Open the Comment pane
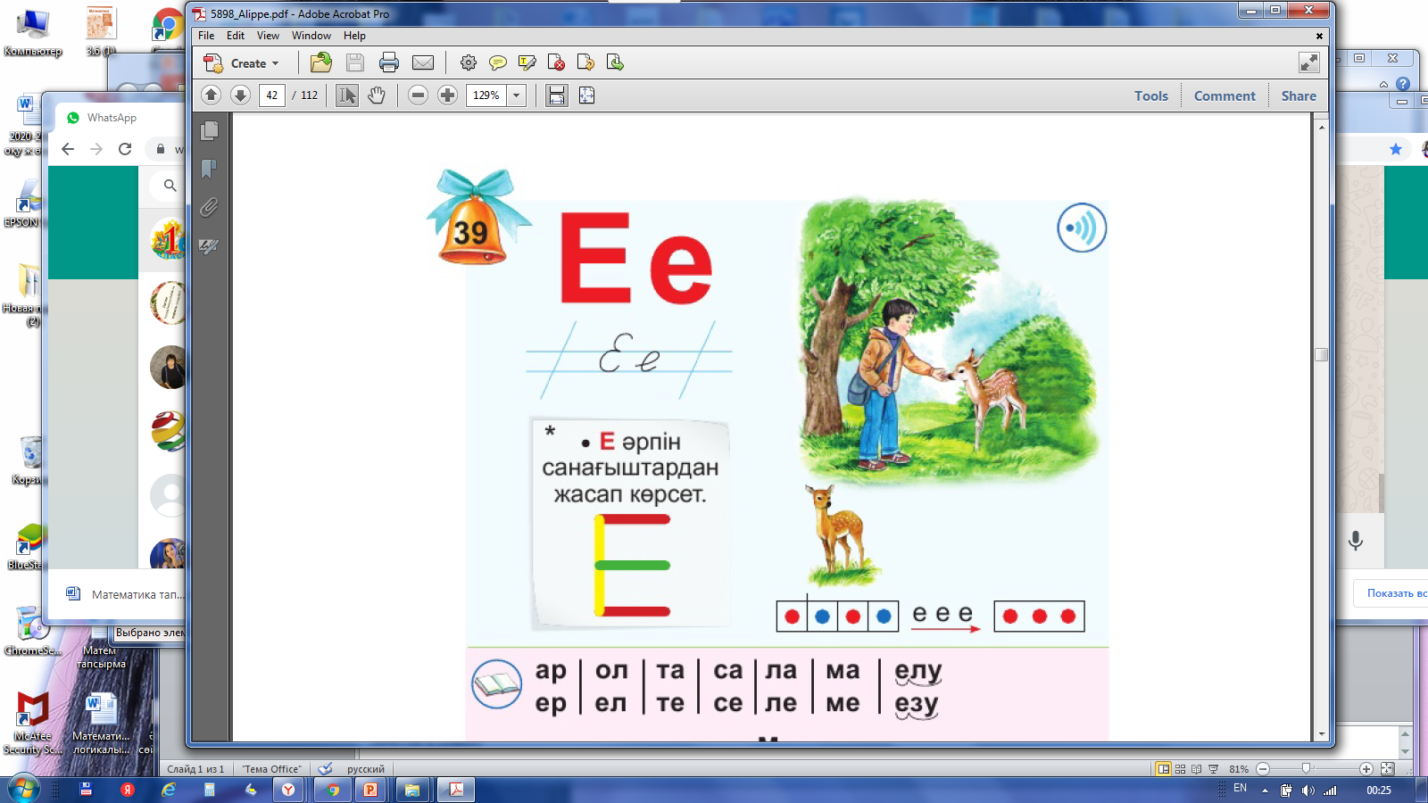Image resolution: width=1428 pixels, height=803 pixels. [1225, 95]
